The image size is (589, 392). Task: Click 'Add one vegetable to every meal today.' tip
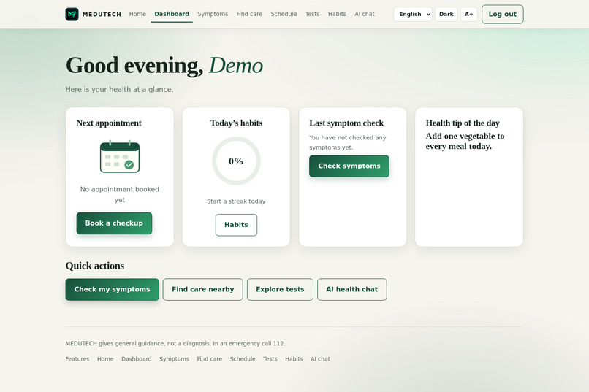tap(465, 141)
